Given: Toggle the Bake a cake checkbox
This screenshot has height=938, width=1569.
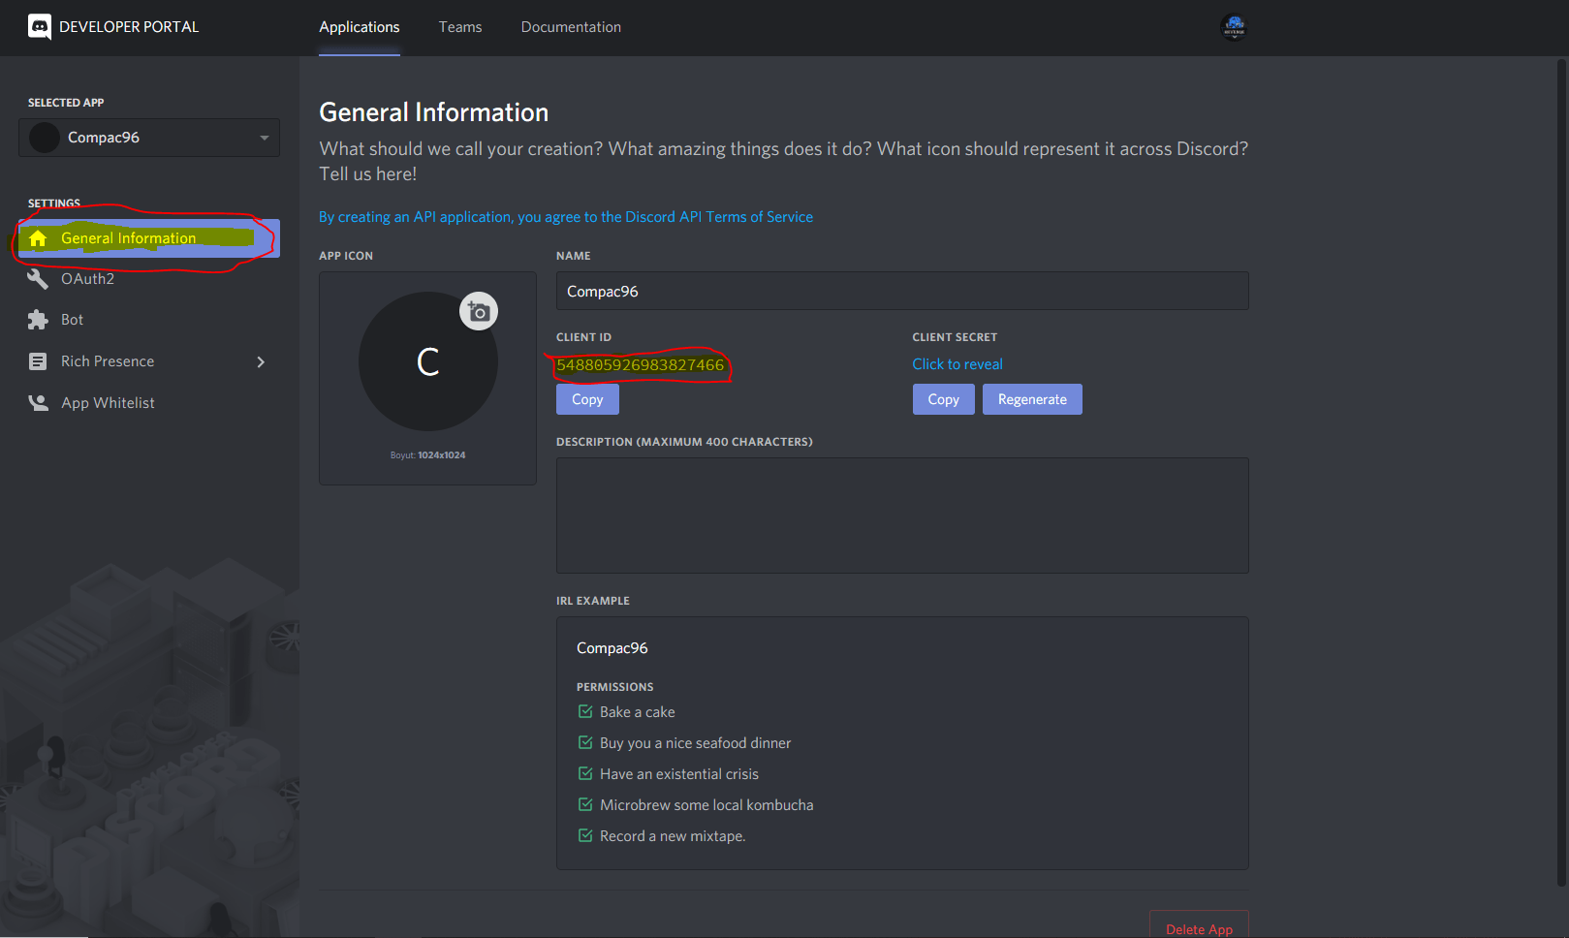Looking at the screenshot, I should pyautogui.click(x=585, y=711).
